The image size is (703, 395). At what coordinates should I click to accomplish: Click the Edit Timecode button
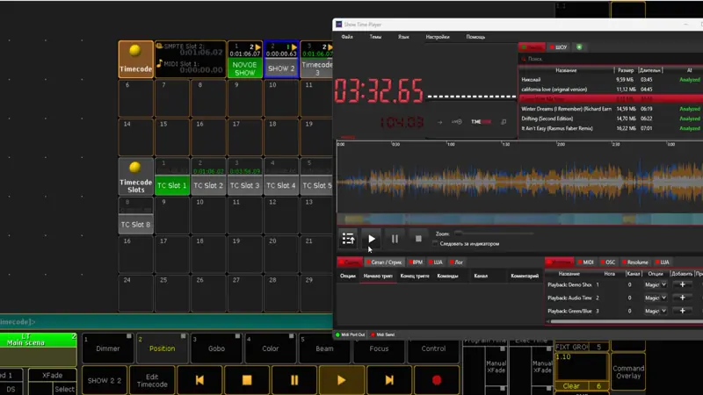tap(152, 380)
